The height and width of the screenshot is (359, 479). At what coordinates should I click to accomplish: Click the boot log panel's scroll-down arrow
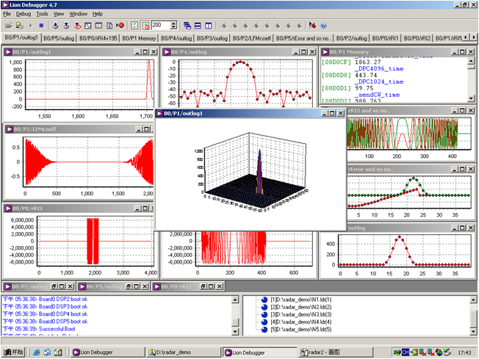click(235, 331)
